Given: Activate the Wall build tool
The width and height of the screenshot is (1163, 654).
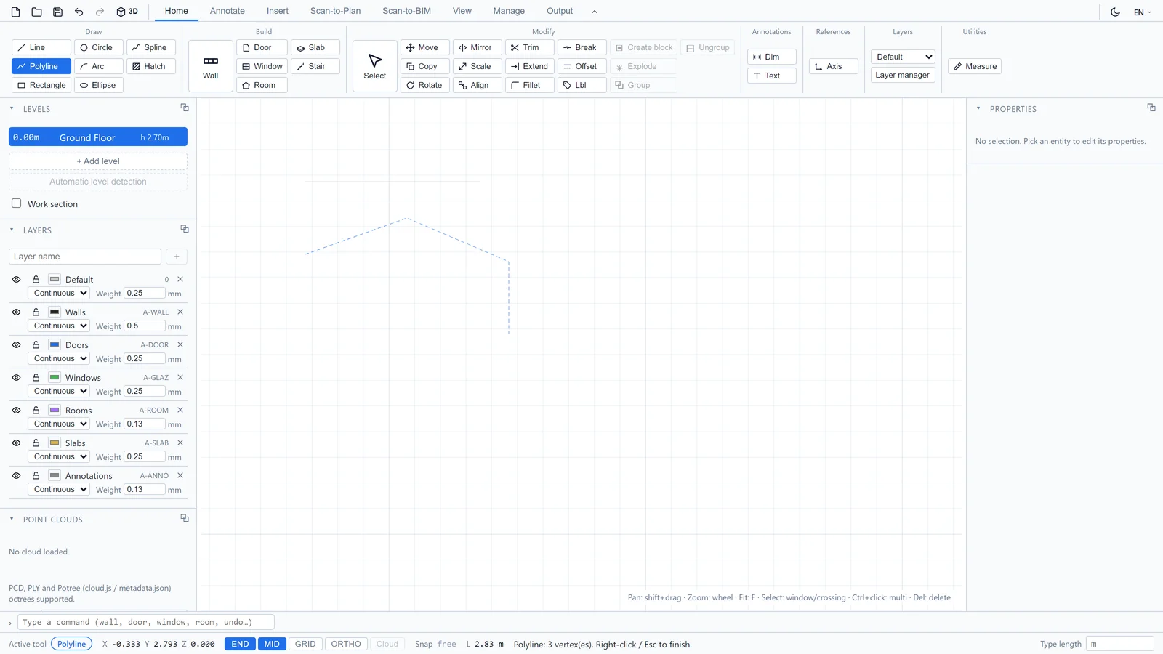Looking at the screenshot, I should 211,66.
